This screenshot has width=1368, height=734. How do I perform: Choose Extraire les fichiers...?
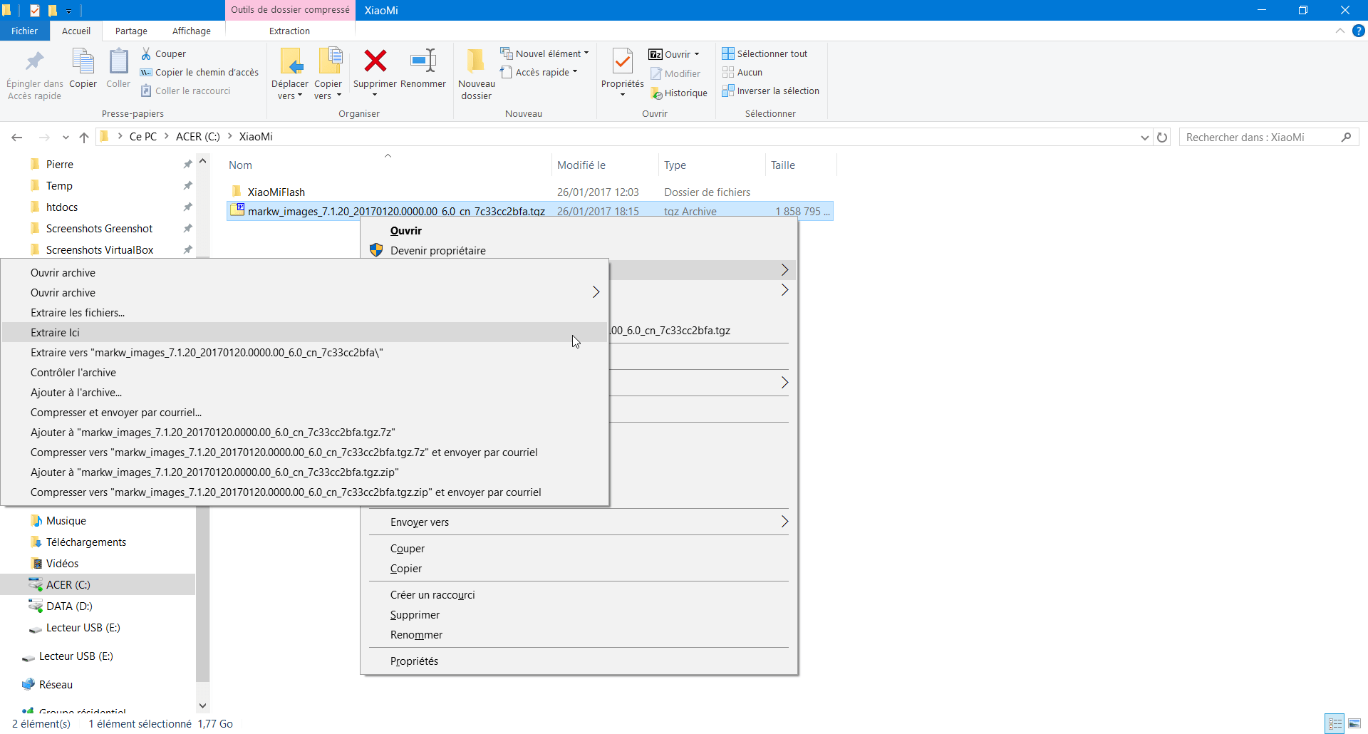tap(305, 312)
